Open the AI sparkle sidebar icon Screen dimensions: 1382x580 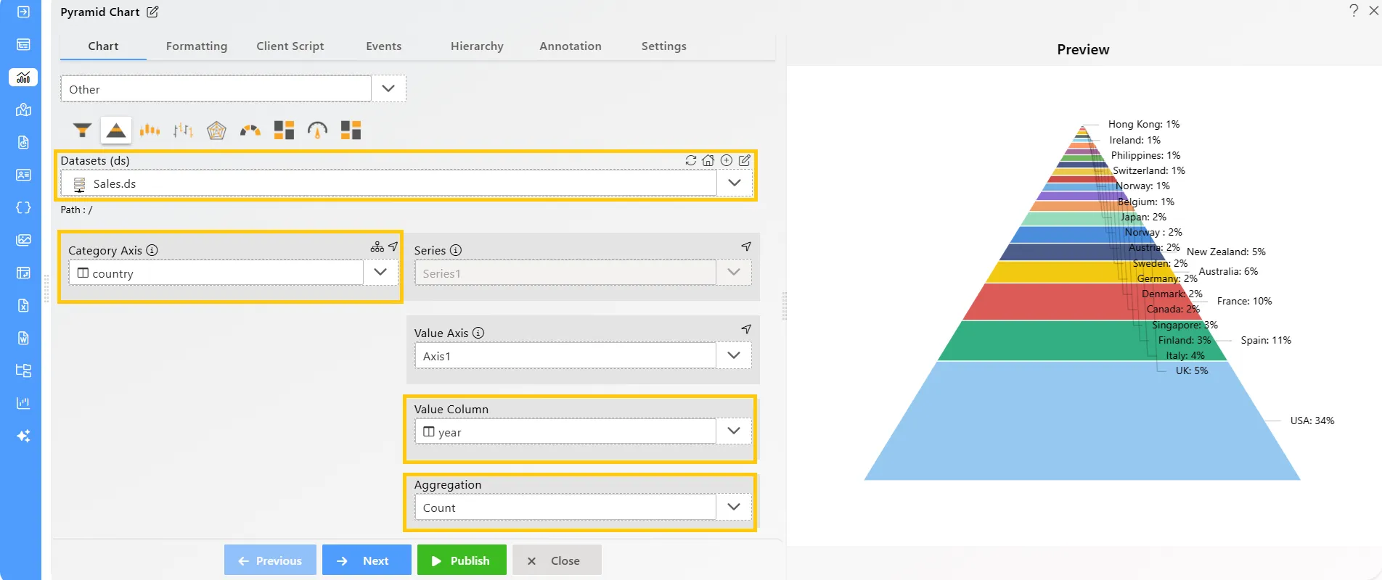point(23,436)
